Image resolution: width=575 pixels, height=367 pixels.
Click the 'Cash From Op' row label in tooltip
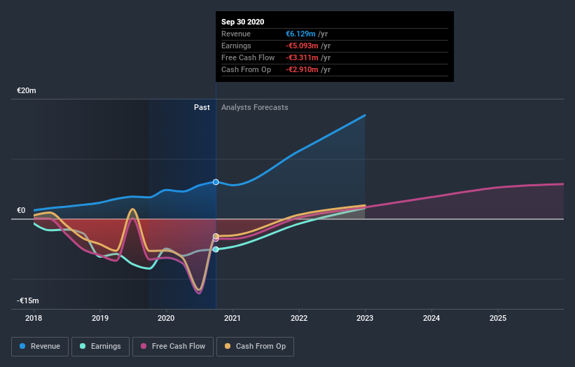[x=246, y=69]
